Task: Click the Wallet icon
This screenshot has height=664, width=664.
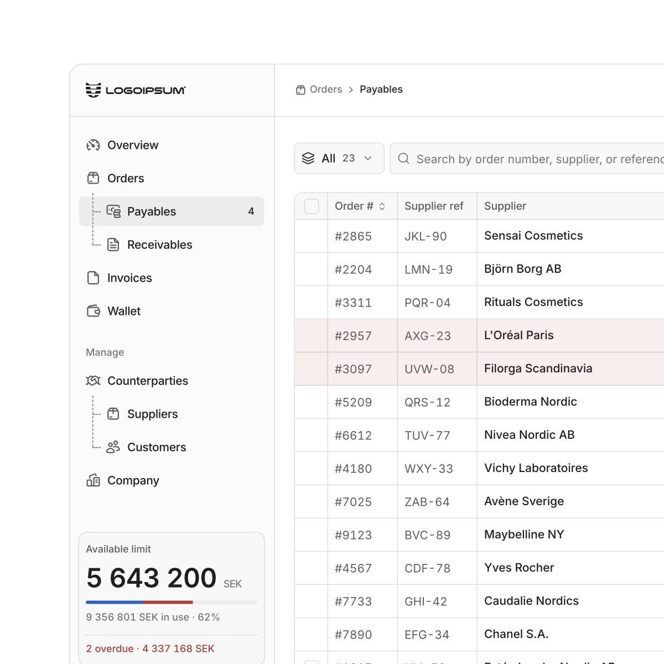Action: click(93, 311)
